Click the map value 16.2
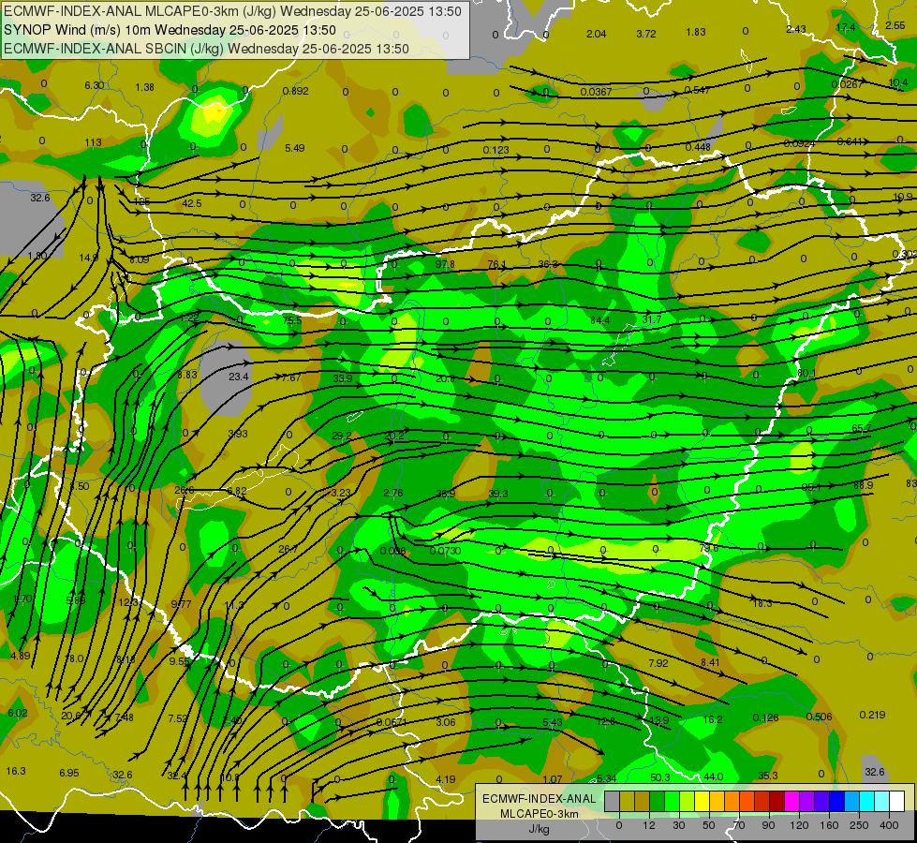 pyautogui.click(x=713, y=719)
